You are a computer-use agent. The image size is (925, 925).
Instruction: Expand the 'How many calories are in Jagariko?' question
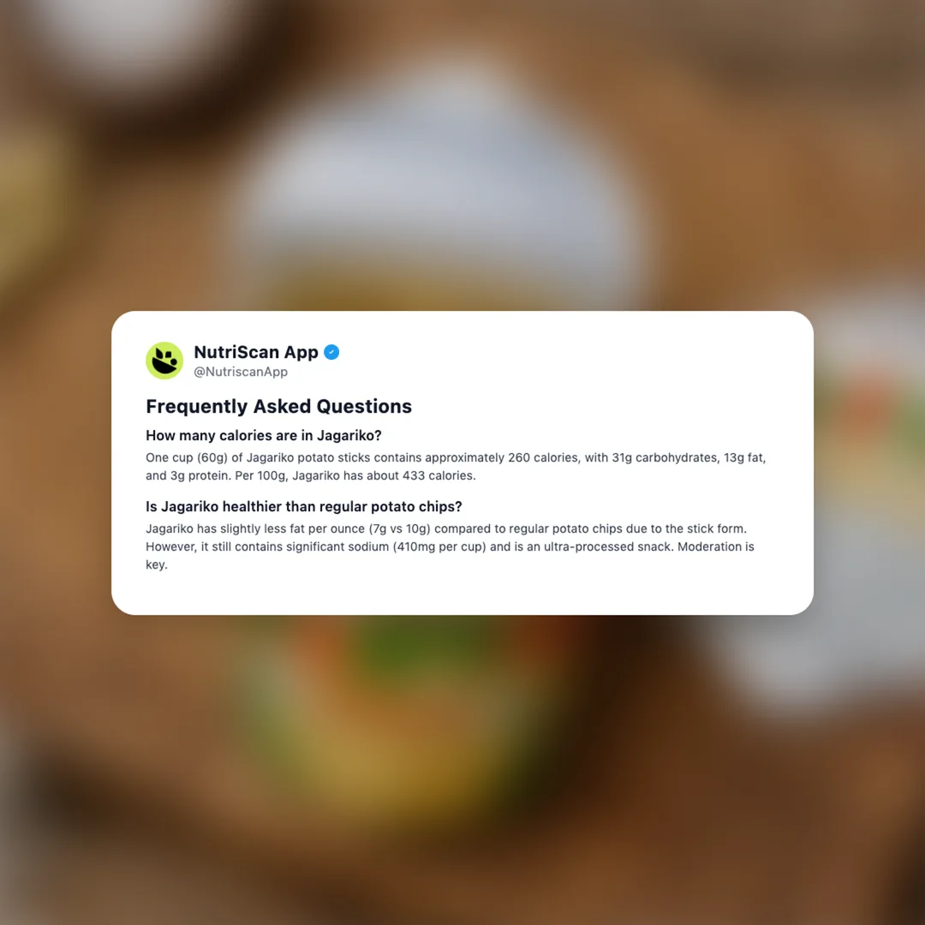click(264, 435)
